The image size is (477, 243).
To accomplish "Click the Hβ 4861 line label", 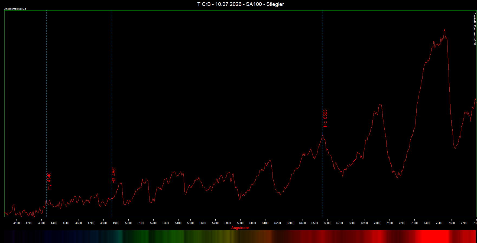I will (114, 175).
